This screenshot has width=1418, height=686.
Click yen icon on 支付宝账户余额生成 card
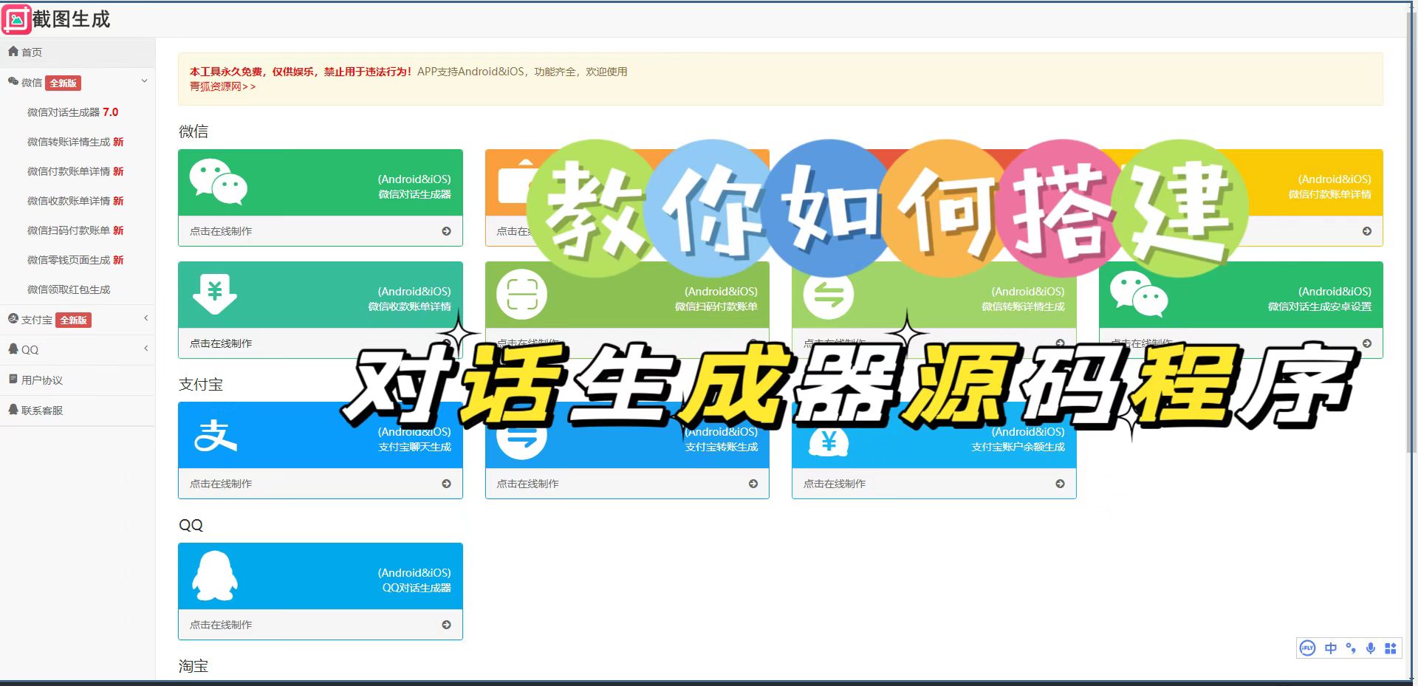829,443
